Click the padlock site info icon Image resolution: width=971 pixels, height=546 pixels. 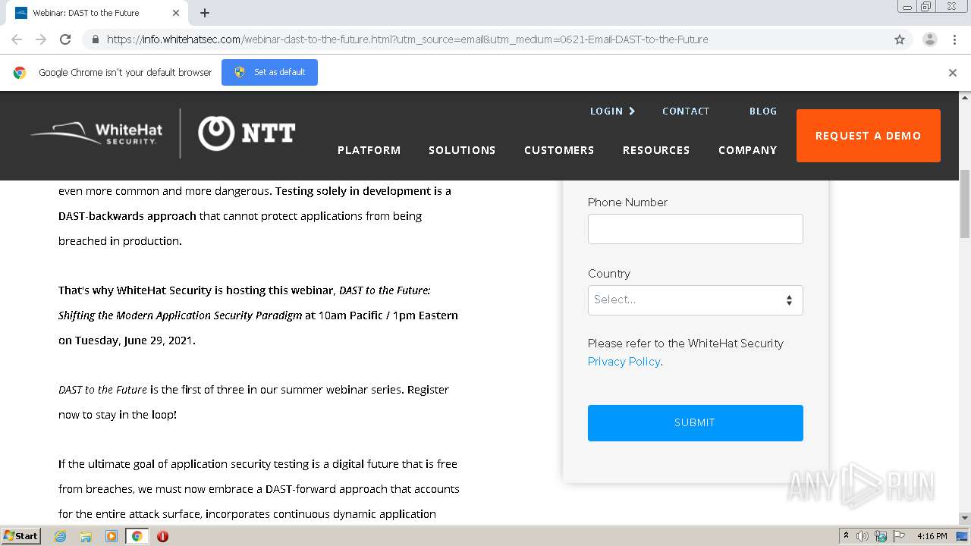95,39
